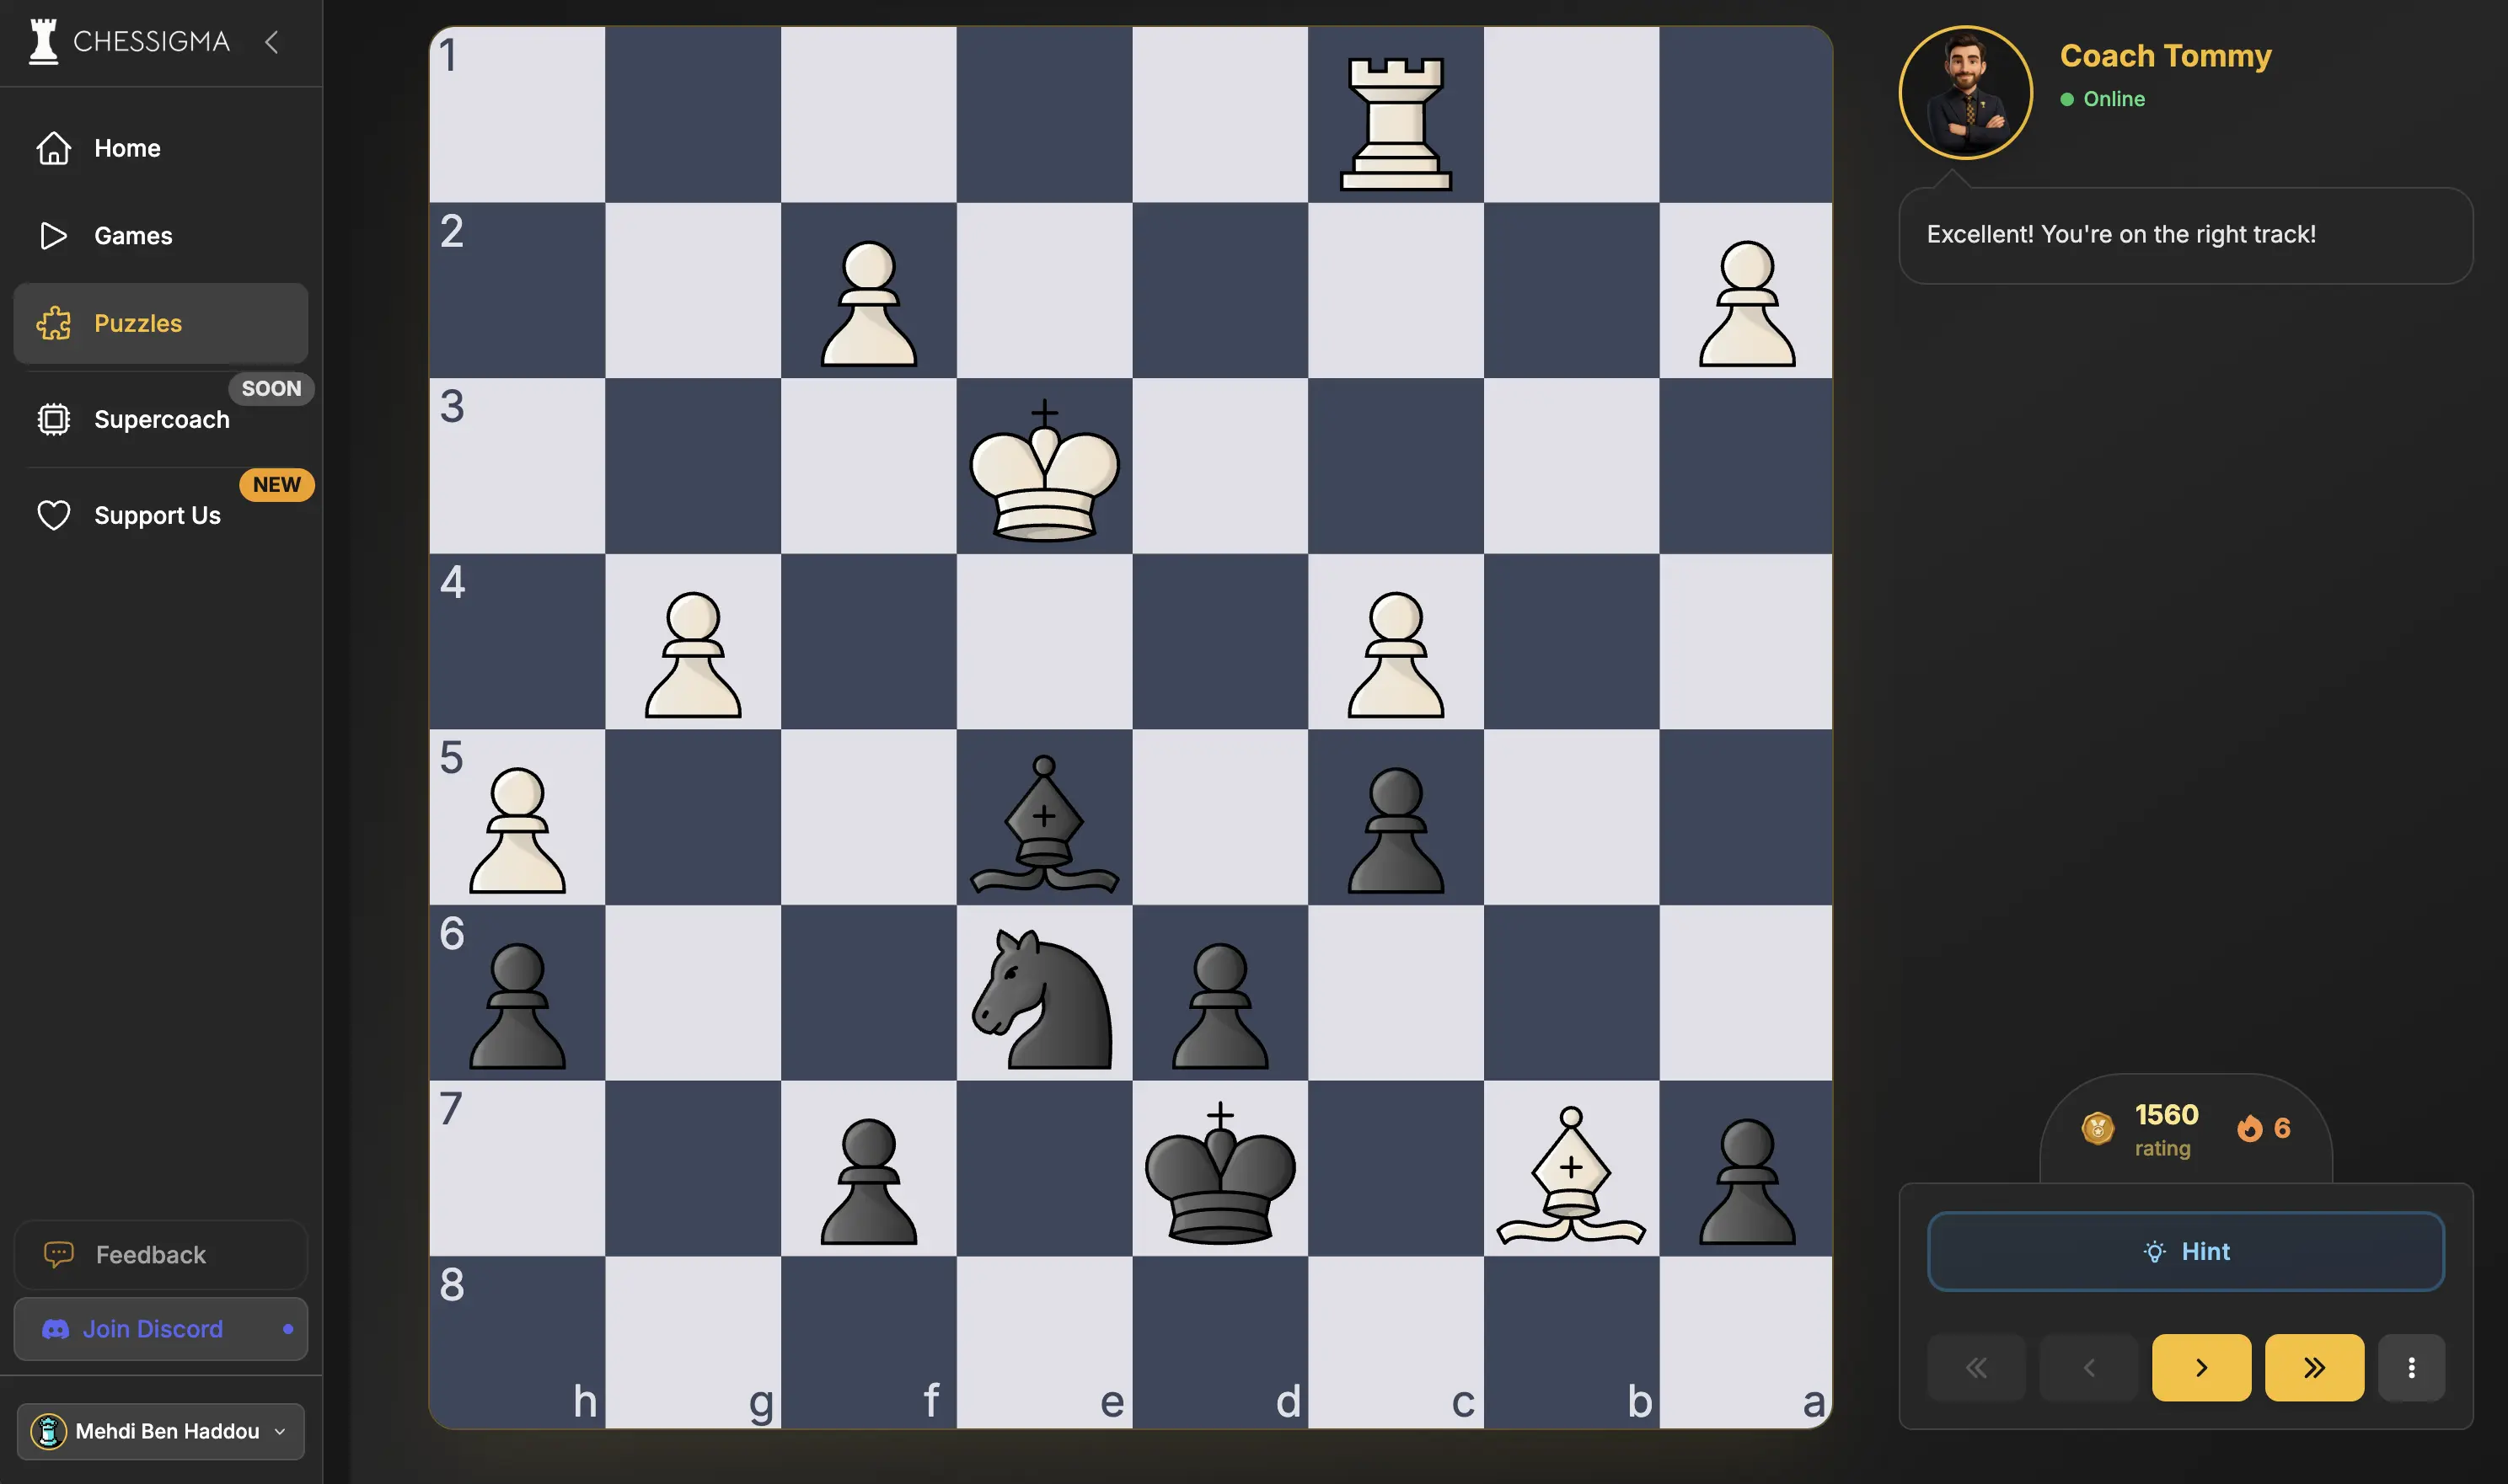Select the Support Us heart icon
Screen dimensions: 2508x1484
tap(55, 515)
